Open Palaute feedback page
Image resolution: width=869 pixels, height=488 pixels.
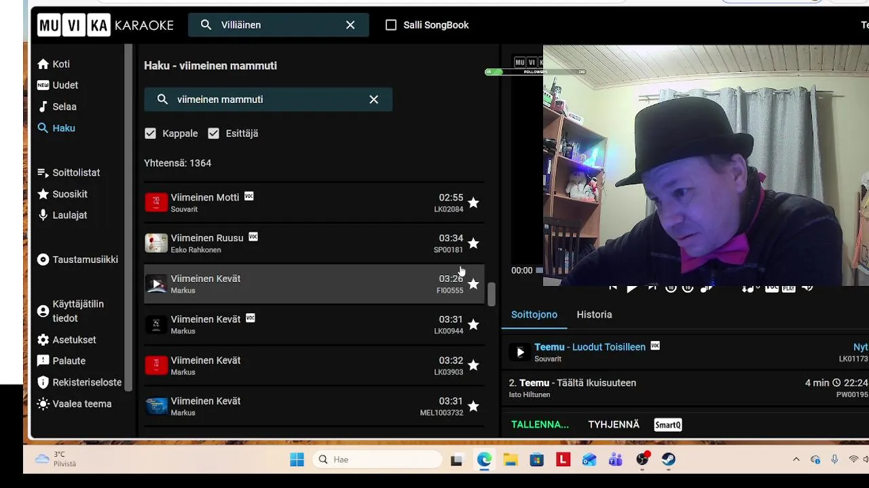[61, 361]
